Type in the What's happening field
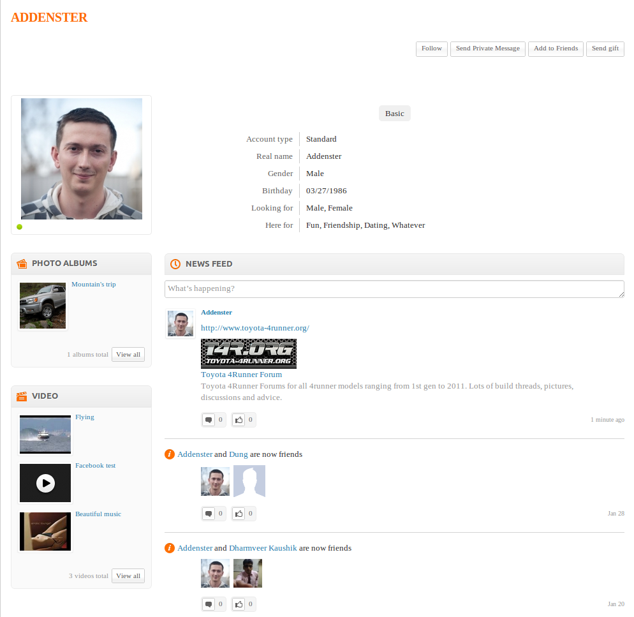 394,288
